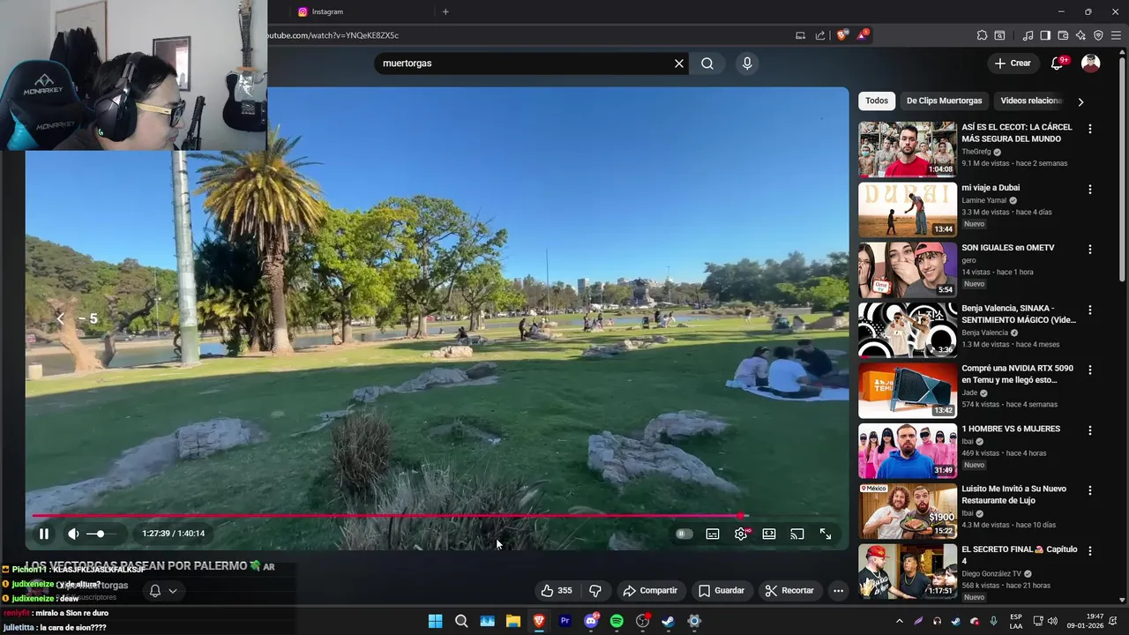Switch to theater mode in the player
The width and height of the screenshot is (1129, 635).
(x=769, y=534)
